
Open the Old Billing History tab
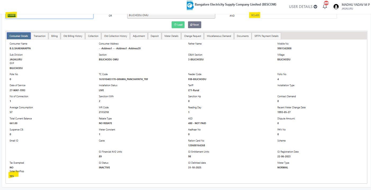(73, 36)
